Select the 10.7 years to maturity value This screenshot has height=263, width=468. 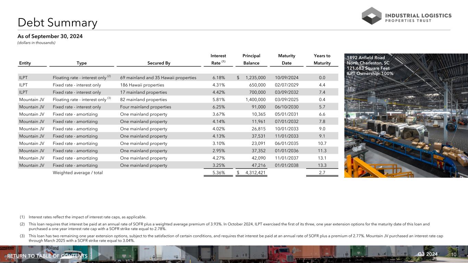pos(322,143)
